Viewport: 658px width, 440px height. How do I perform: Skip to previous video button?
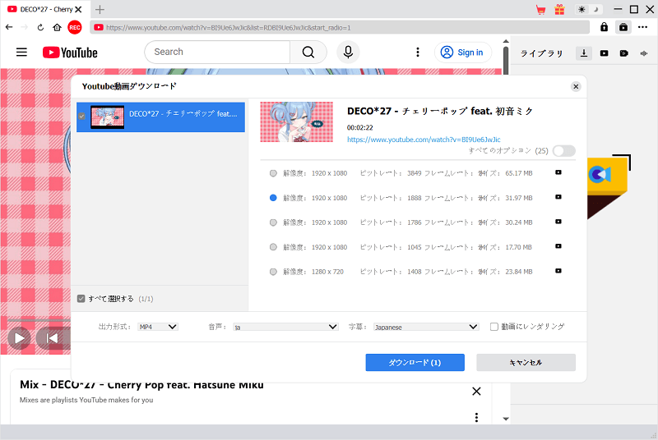[52, 338]
